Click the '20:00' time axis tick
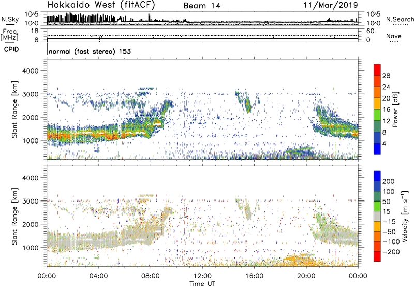Image resolution: width=414 pixels, height=287 pixels. click(x=306, y=276)
